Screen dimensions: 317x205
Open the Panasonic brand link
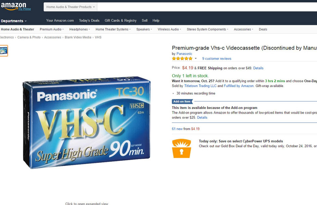tap(184, 54)
